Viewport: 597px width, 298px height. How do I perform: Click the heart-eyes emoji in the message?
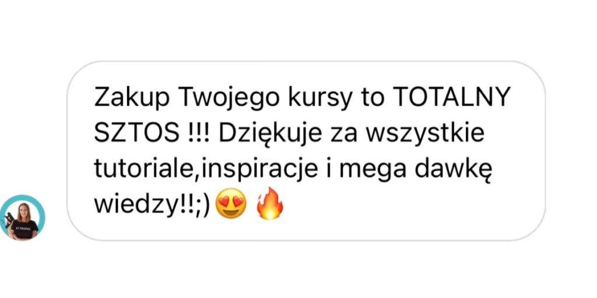coord(231,205)
